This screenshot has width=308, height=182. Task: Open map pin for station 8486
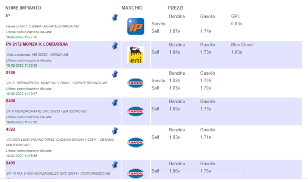point(115,74)
